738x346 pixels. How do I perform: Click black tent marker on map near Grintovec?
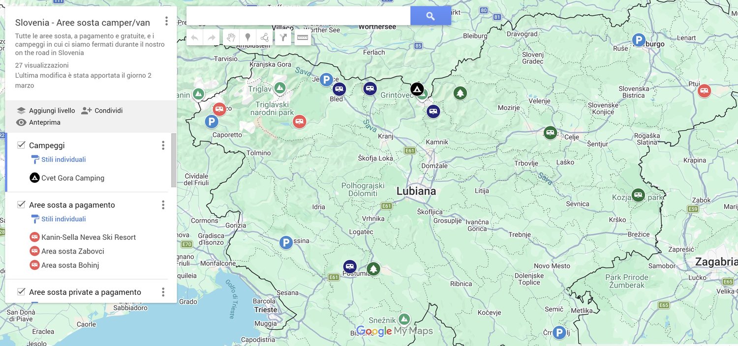click(x=417, y=89)
